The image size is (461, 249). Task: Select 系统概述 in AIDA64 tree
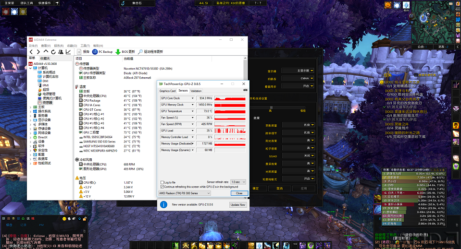[x=47, y=72]
